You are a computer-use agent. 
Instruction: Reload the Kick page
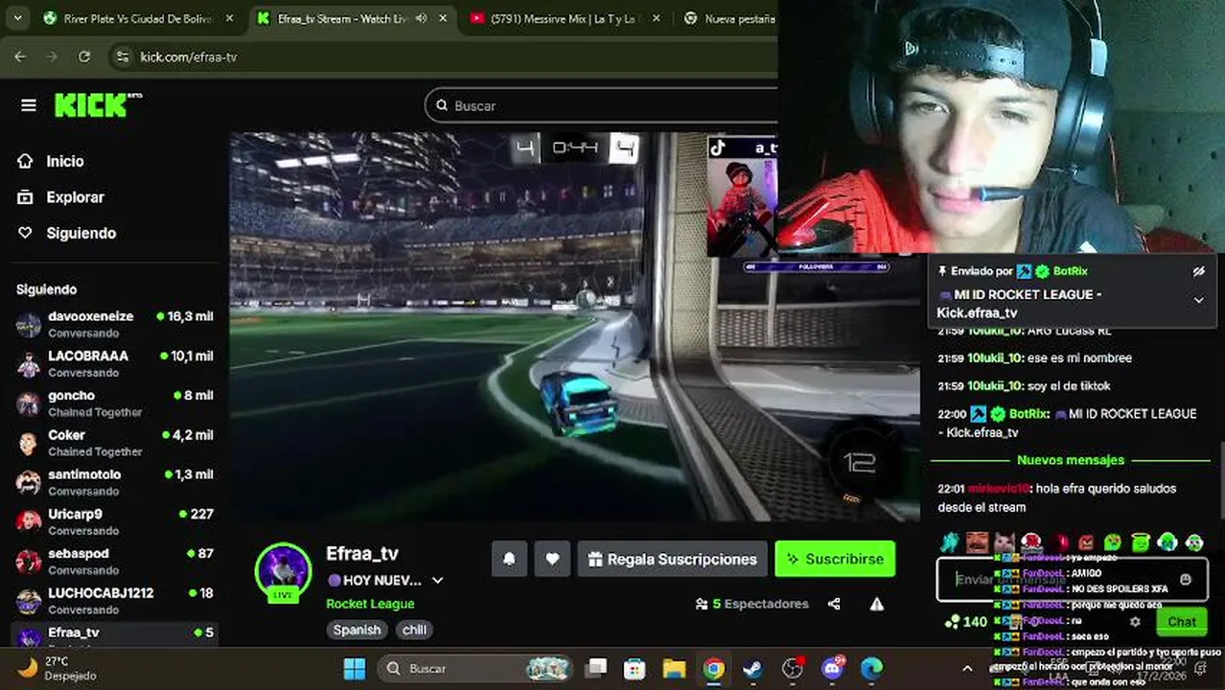pyautogui.click(x=84, y=57)
